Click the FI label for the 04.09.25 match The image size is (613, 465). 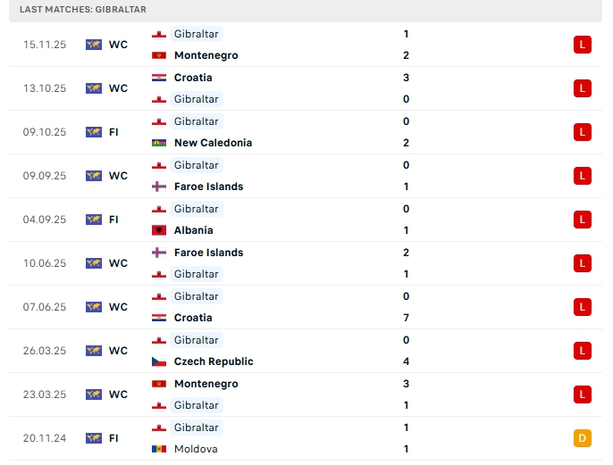(x=113, y=220)
